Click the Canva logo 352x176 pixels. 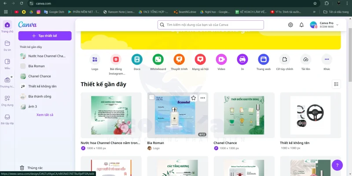pyautogui.click(x=27, y=25)
